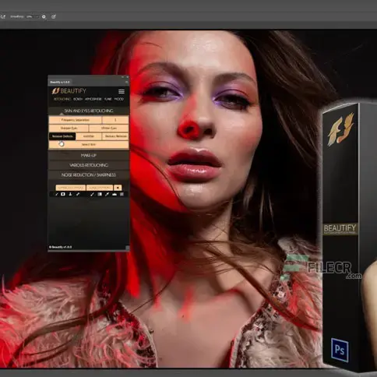The height and width of the screenshot is (377, 377).
Task: Switch to the Atmosphere tab
Action: [93, 99]
